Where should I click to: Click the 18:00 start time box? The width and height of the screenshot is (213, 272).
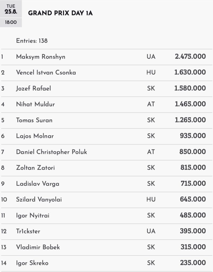(x=11, y=22)
